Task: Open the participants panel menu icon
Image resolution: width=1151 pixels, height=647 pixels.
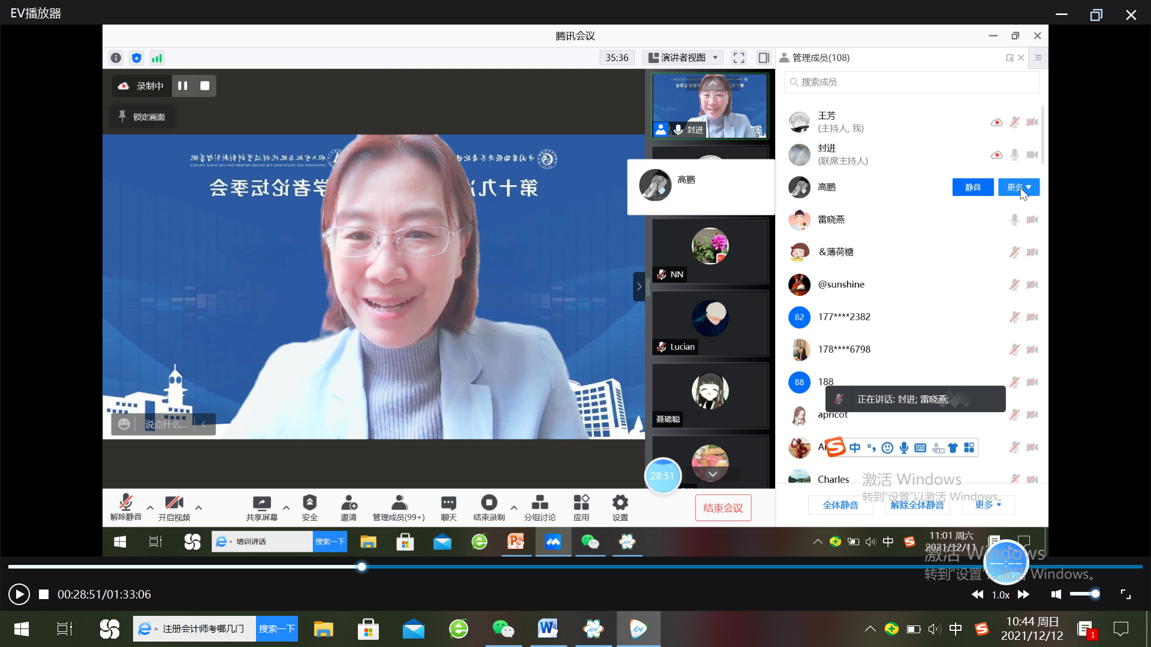Action: (1038, 58)
